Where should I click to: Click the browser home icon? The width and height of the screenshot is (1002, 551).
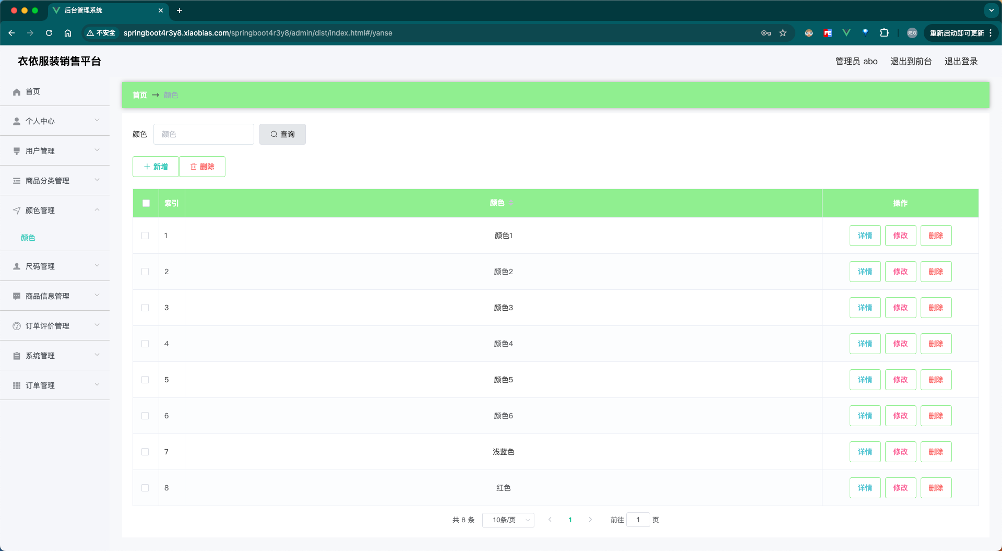68,33
